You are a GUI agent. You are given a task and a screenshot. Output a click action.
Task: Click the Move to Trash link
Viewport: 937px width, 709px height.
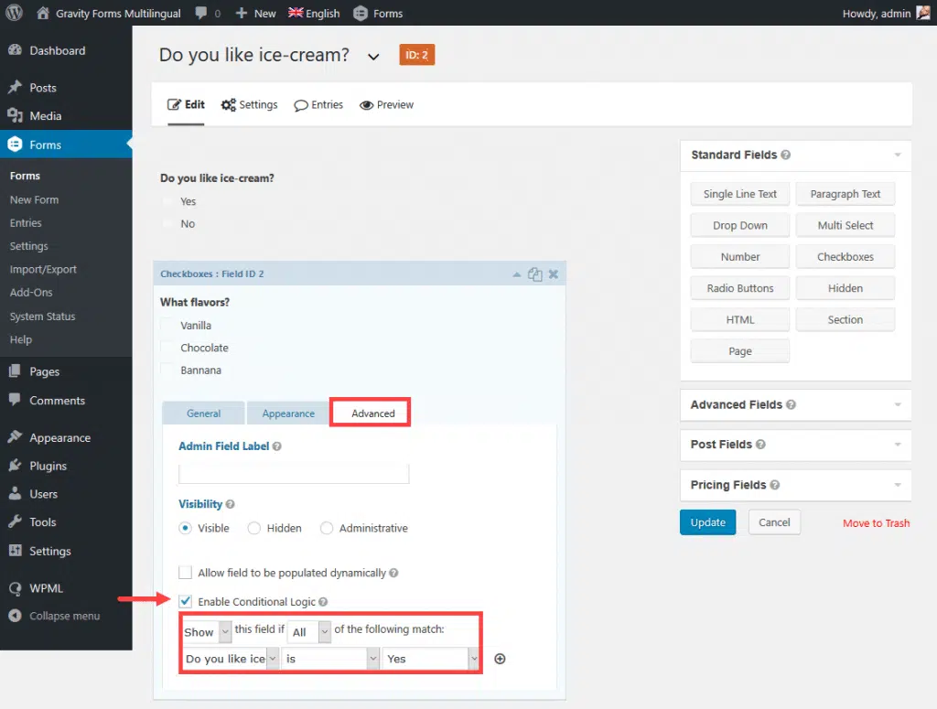[876, 522]
